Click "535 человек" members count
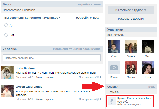Viewport: 159px width, 109px height. [x=115, y=35]
